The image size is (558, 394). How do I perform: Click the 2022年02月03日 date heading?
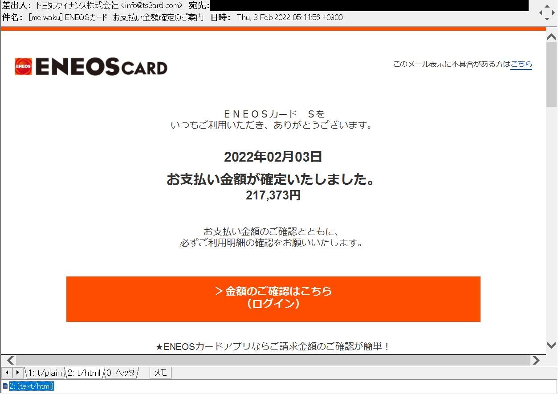coord(273,157)
